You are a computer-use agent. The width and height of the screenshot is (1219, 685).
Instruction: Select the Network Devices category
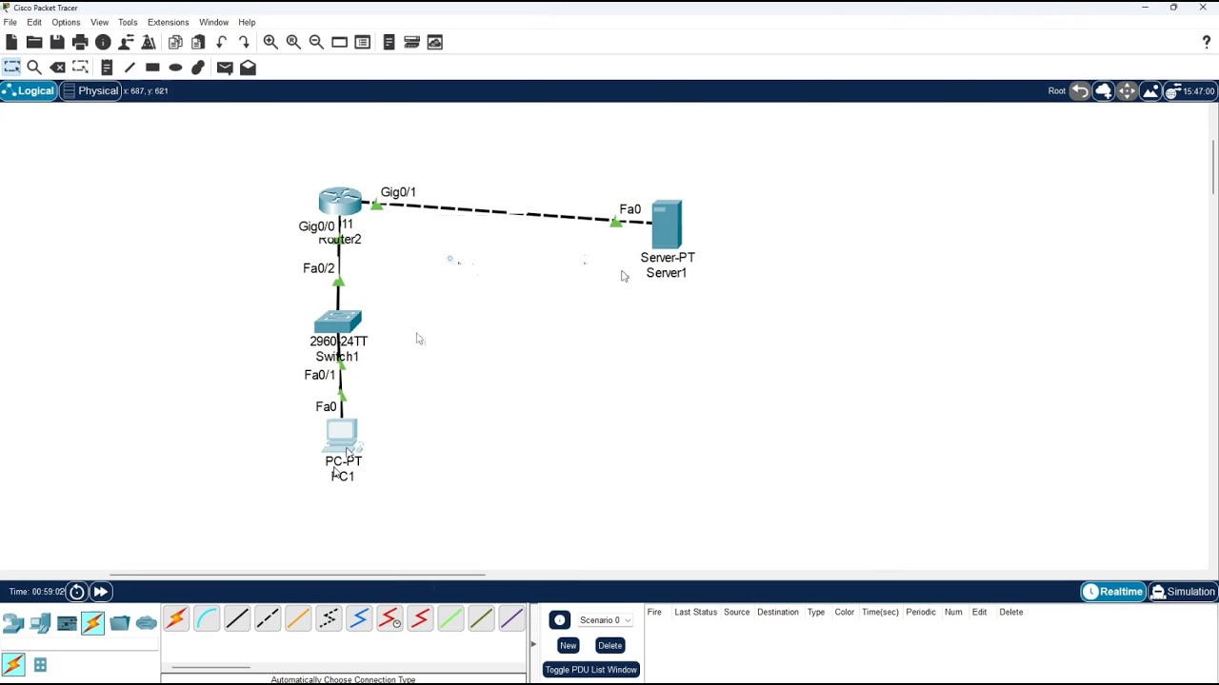13,623
